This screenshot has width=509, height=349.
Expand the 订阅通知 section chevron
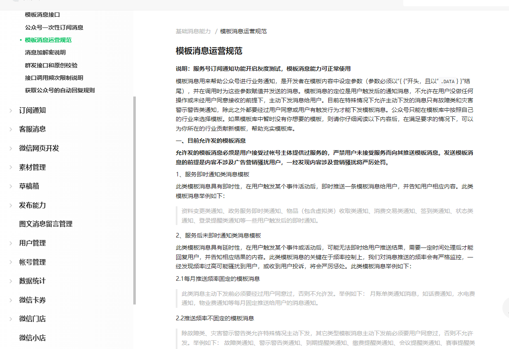point(11,110)
